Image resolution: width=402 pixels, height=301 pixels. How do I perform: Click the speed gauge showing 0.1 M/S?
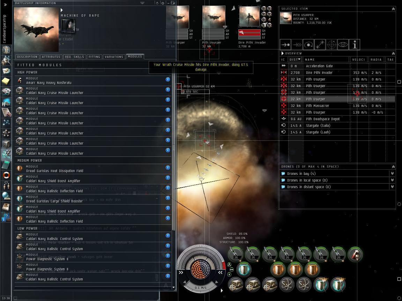201,287
